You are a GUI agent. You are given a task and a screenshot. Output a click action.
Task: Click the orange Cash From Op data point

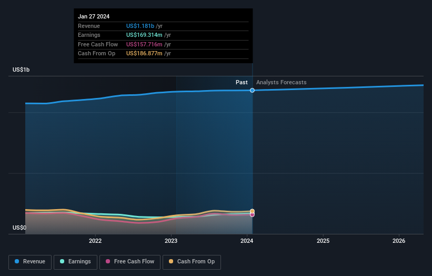point(252,211)
